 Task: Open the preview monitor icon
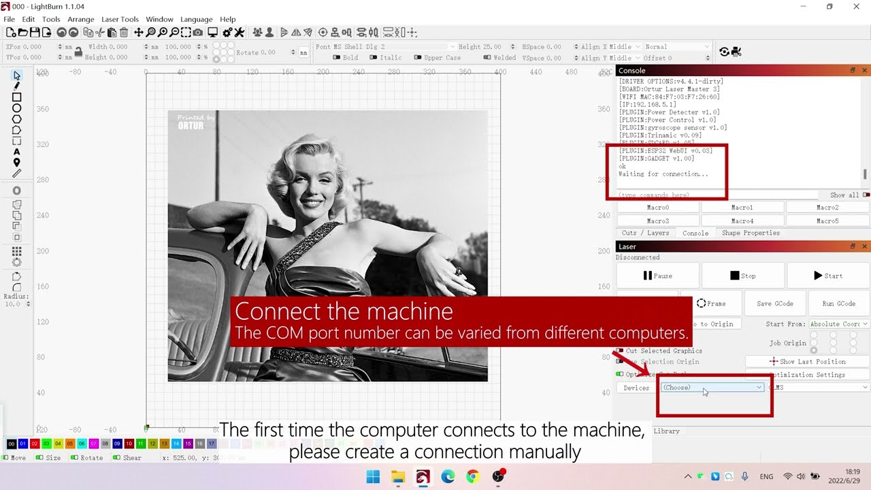pyautogui.click(x=212, y=32)
